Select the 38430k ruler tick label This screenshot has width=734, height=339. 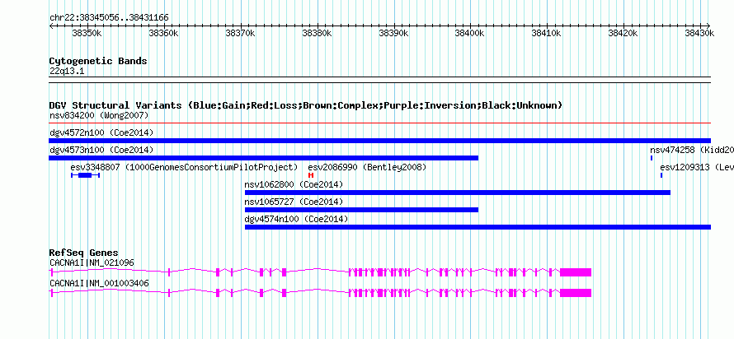coord(700,33)
